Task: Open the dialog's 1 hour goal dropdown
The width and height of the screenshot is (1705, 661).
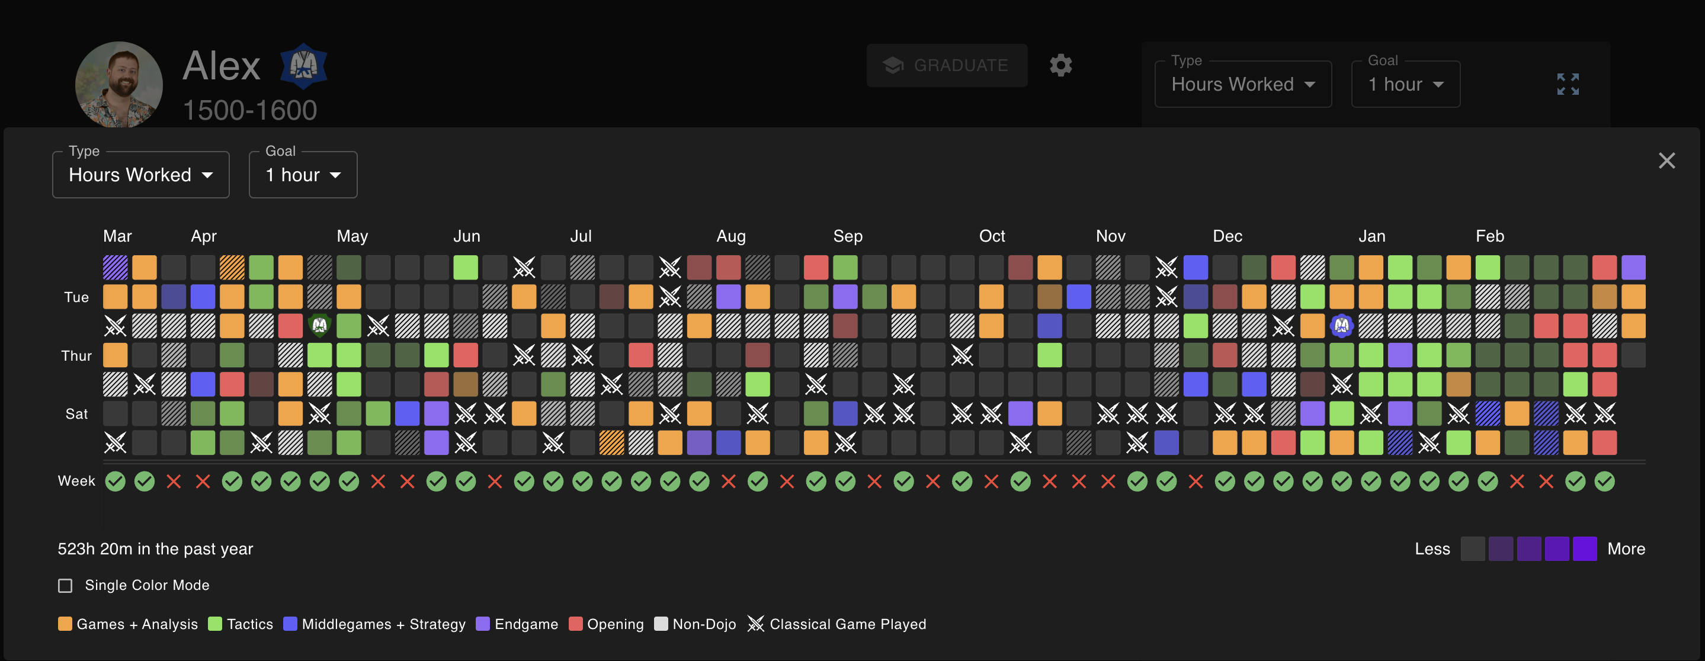Action: [x=303, y=175]
